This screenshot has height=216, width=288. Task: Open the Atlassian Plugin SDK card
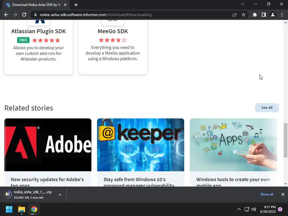tap(38, 47)
